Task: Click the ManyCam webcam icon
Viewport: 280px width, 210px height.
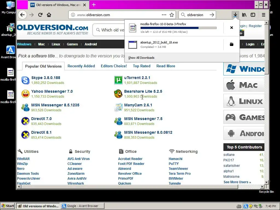Action: click(x=118, y=107)
